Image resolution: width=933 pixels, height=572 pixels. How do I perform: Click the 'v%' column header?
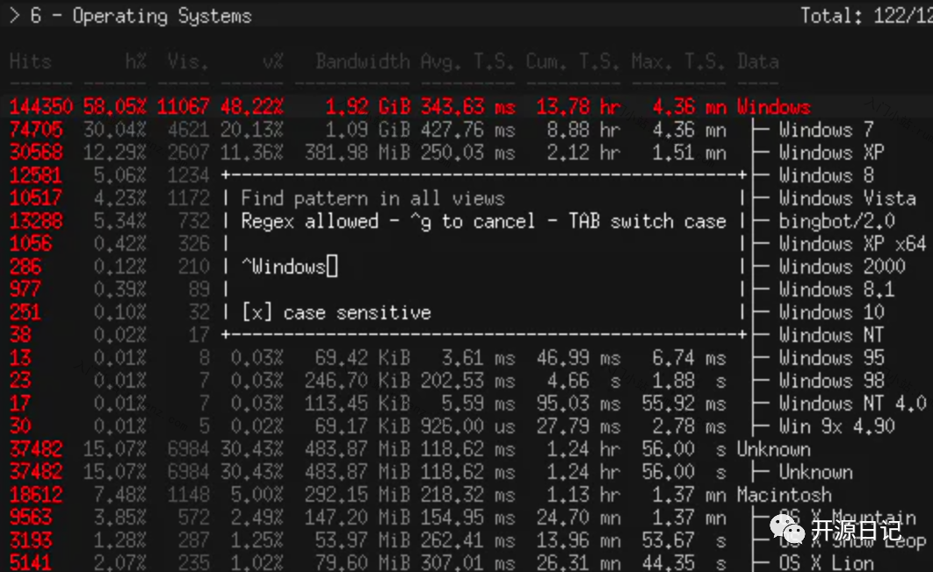click(273, 61)
